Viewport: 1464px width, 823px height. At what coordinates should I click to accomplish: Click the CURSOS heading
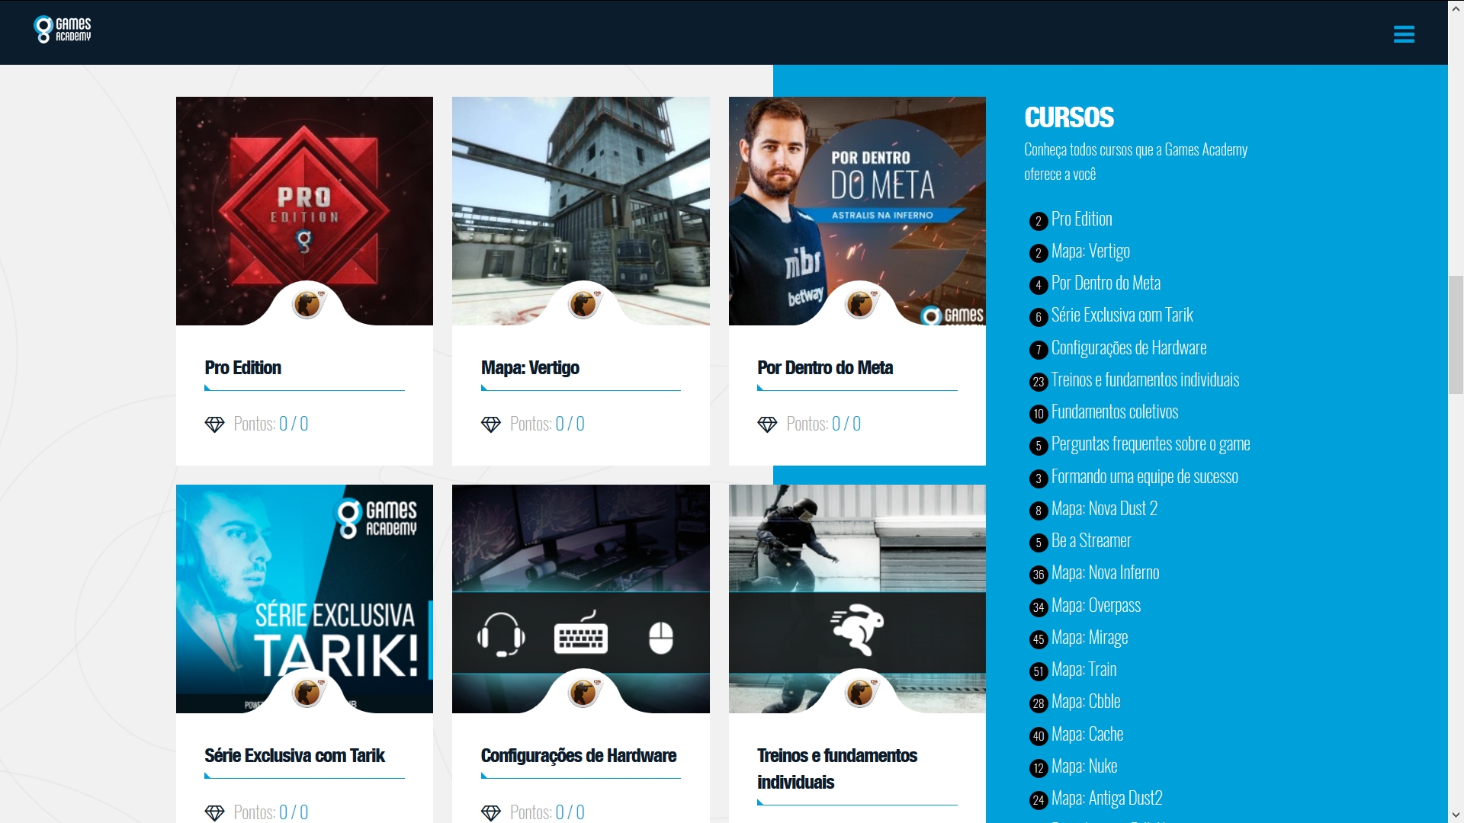click(x=1069, y=117)
